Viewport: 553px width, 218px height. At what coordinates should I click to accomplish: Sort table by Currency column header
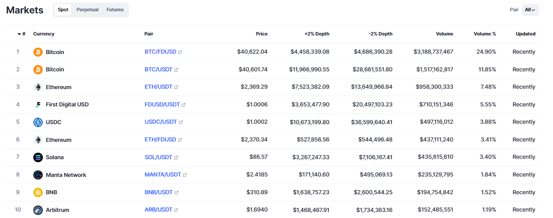[44, 34]
